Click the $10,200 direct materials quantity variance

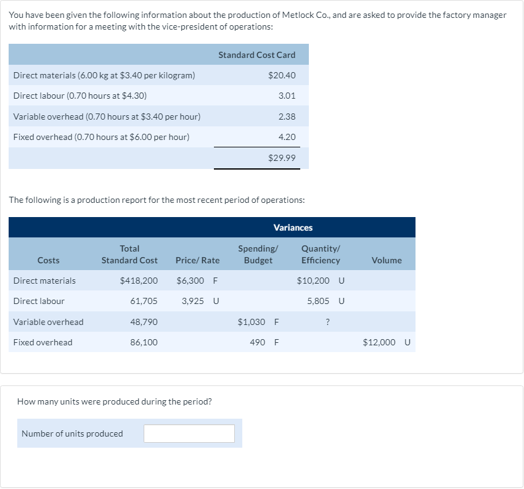(x=313, y=281)
